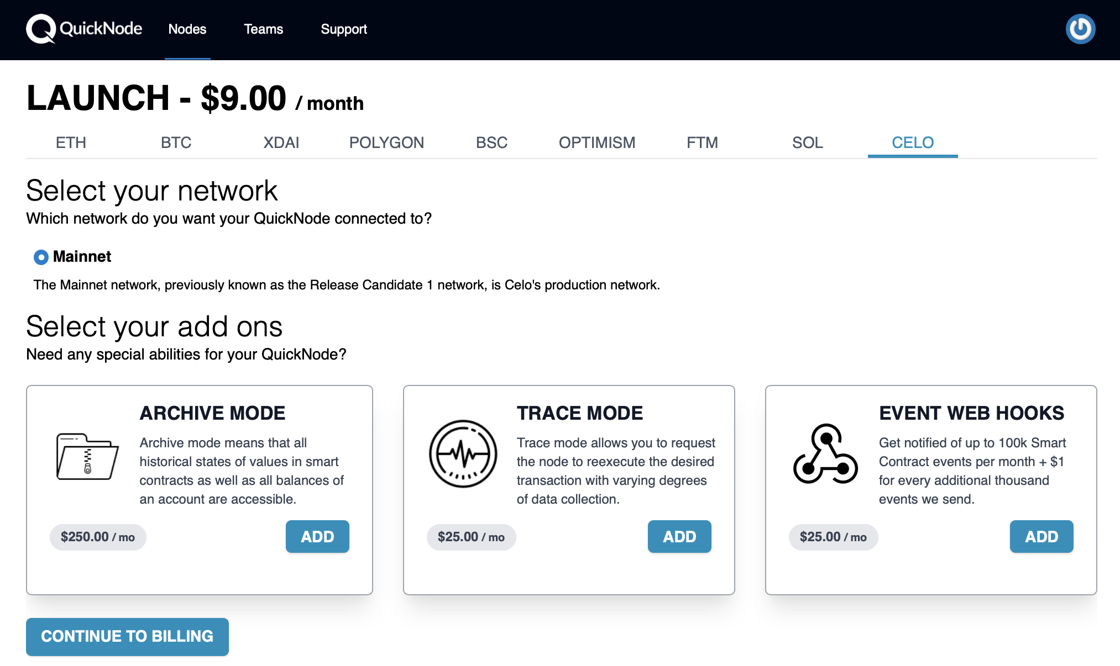1120x666 pixels.
Task: Click the ARCHIVE MODE heading
Action: point(212,413)
